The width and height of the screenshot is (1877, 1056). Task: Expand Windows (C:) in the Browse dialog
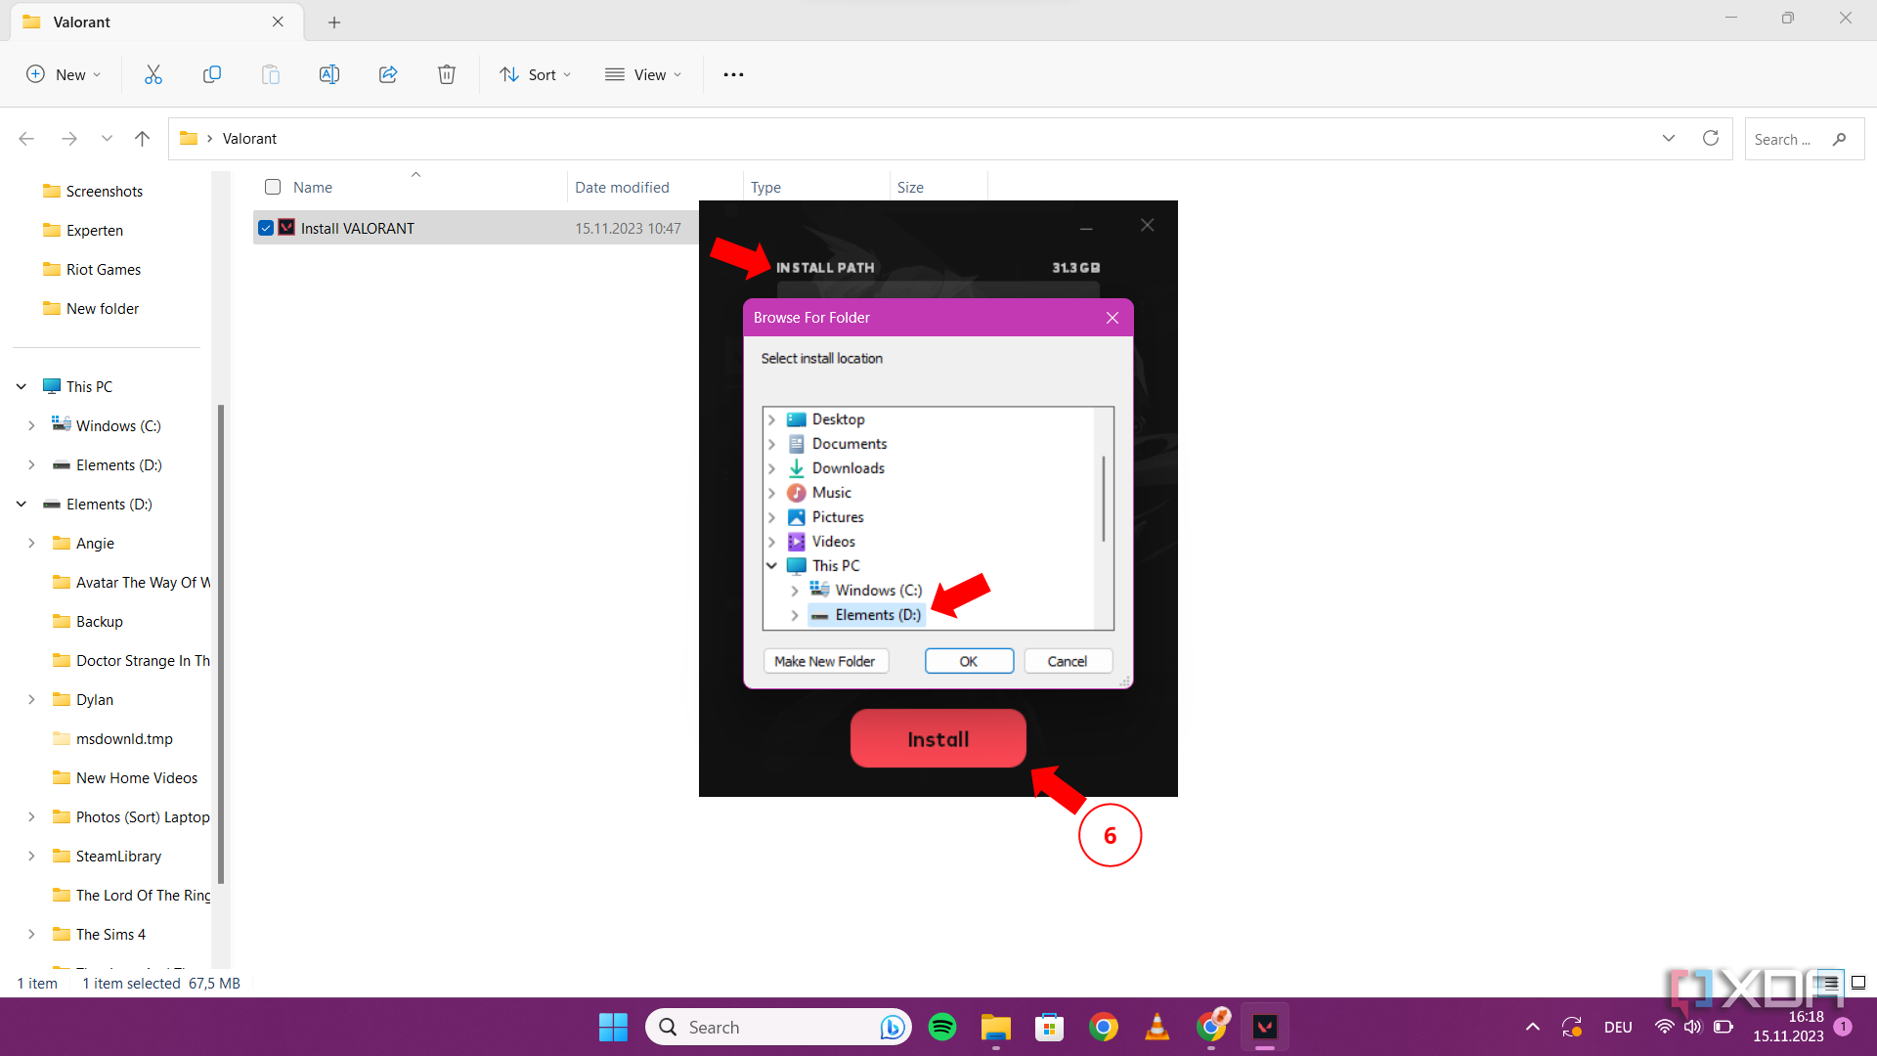pyautogui.click(x=795, y=591)
